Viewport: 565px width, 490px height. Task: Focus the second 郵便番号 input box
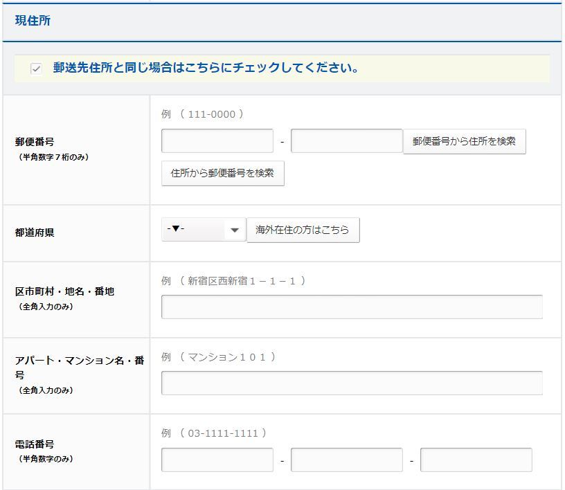click(x=346, y=141)
